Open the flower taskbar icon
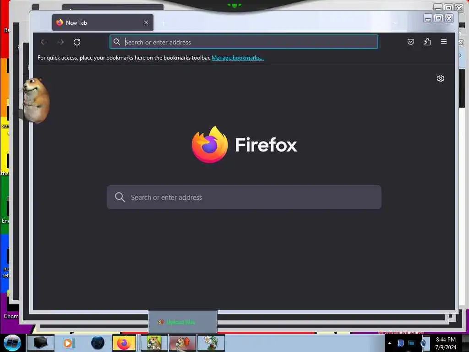This screenshot has height=352, width=469. click(211, 343)
